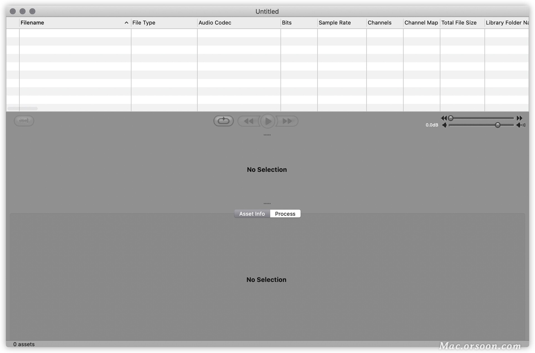Viewport: 535px width, 353px height.
Task: Click the File Type column header
Action: (x=164, y=23)
